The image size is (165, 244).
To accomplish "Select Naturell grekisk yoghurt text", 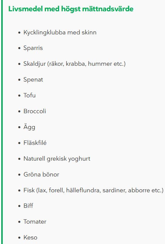I will 57,159.
